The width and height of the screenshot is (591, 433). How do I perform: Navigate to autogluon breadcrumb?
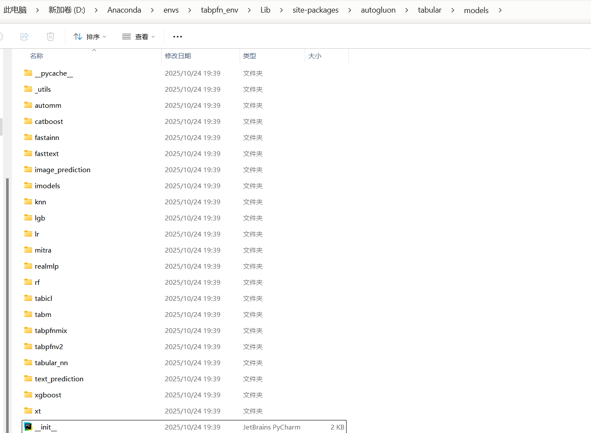tap(378, 10)
